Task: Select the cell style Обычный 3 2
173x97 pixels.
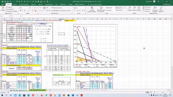Action: 119,10
